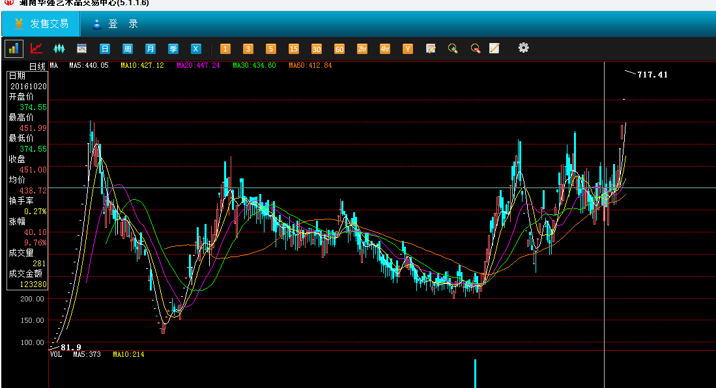This screenshot has height=388, width=716.
Task: Click the blue X period button
Action: click(x=196, y=49)
